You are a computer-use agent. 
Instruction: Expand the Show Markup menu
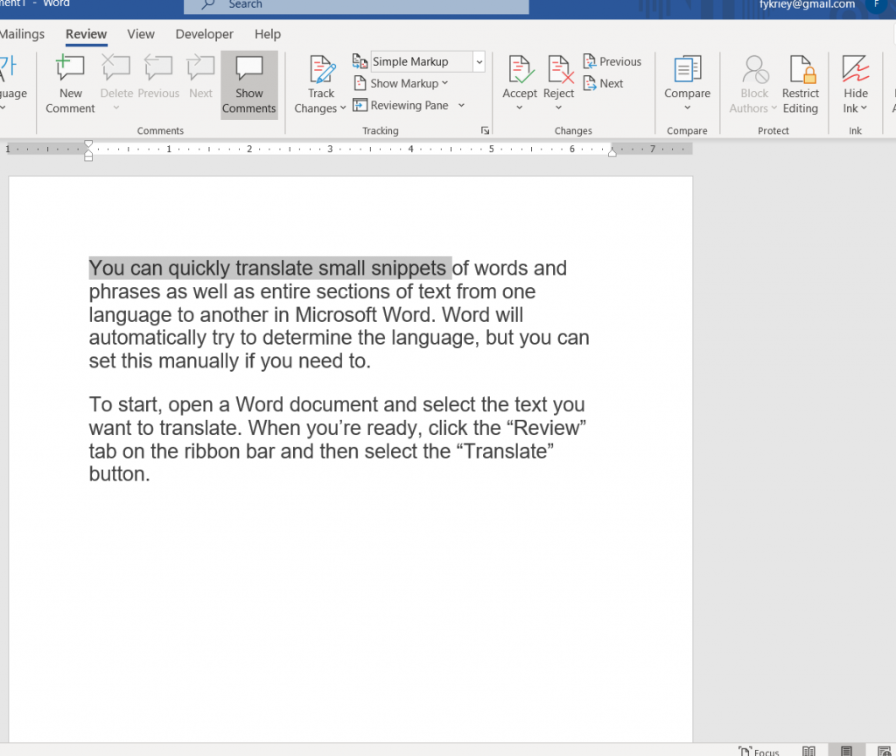(409, 83)
